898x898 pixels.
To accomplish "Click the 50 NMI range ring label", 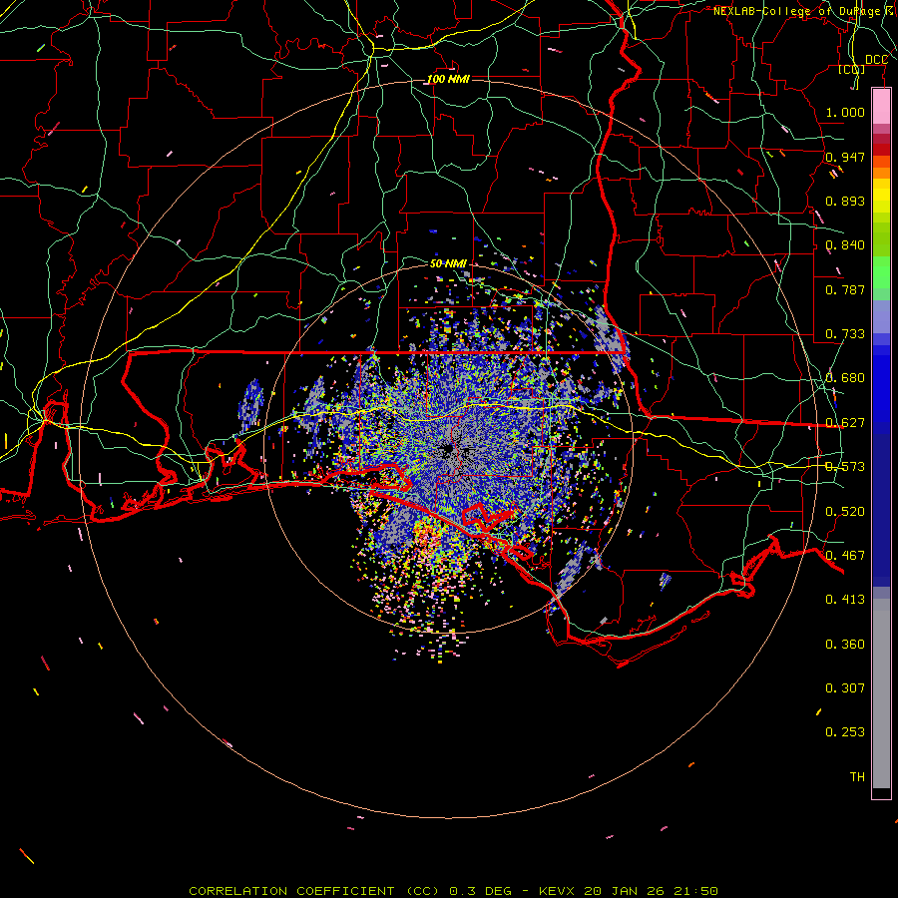I will tap(448, 263).
